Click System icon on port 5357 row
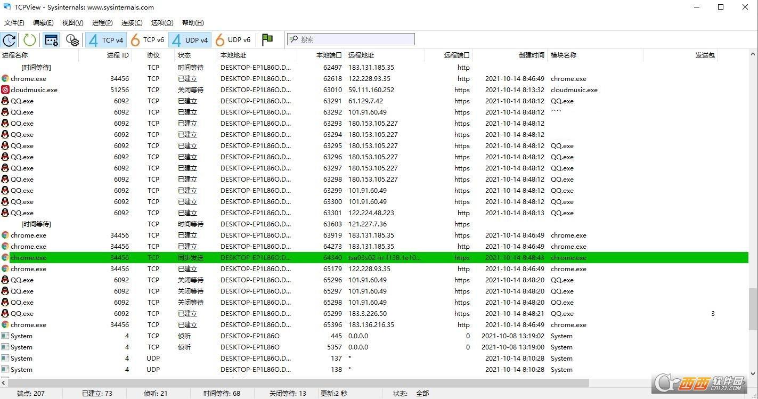758x399 pixels. pos(5,347)
